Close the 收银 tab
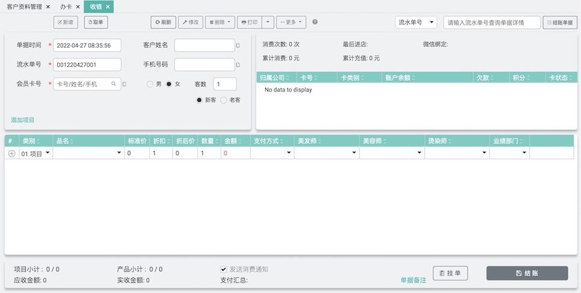 coord(108,7)
